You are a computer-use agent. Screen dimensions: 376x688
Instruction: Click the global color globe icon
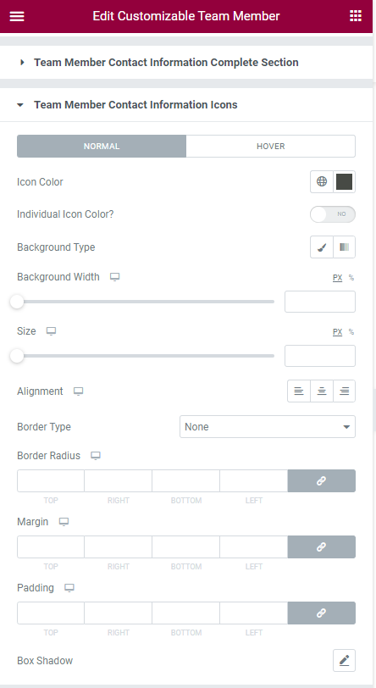pos(322,181)
